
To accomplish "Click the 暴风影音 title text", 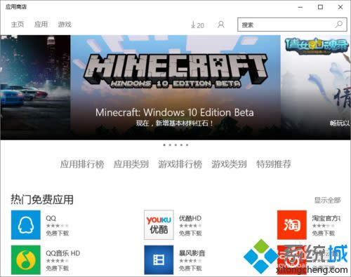I will pos(192,253).
